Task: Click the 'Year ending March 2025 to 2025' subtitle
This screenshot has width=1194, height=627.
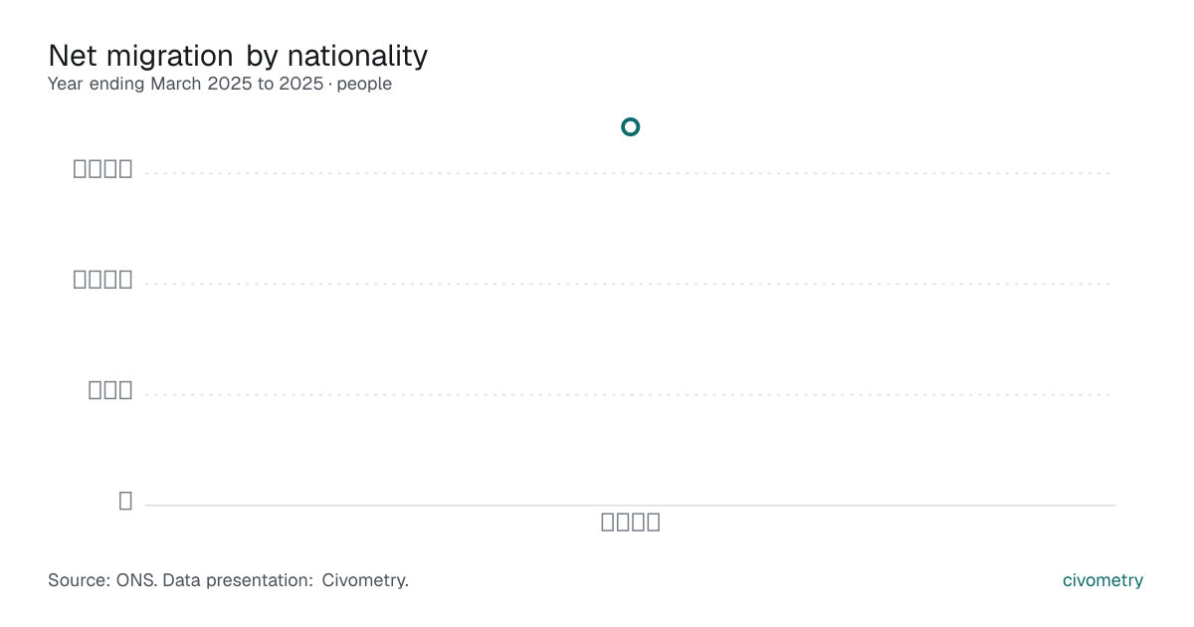Action: click(185, 84)
